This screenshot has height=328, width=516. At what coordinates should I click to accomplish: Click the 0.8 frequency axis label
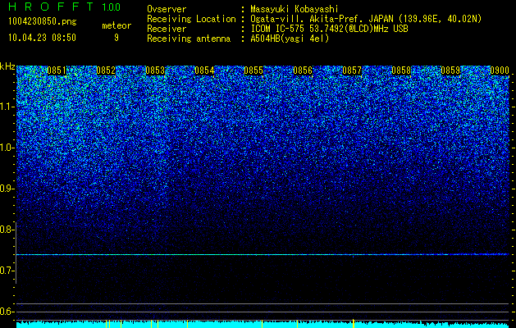6,230
